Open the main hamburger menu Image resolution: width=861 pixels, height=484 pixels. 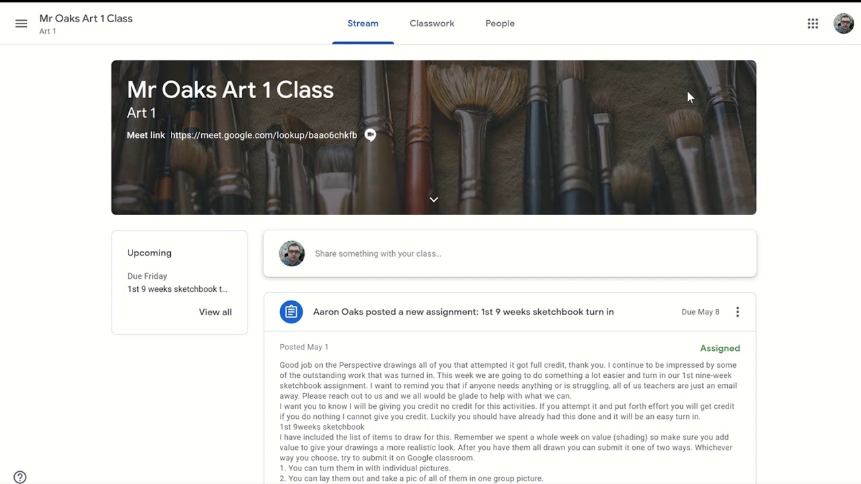(21, 24)
